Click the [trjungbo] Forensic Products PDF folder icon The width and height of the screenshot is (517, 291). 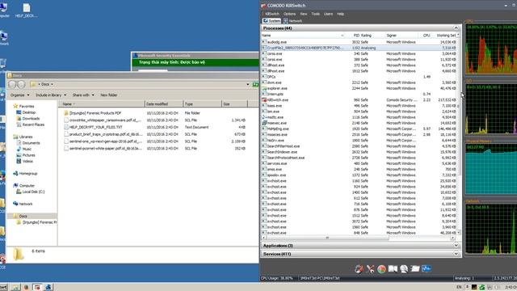tap(66, 113)
